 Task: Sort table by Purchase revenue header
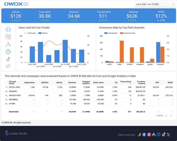coord(141,82)
